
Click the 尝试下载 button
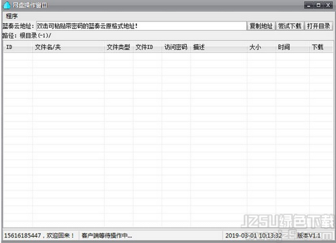(290, 26)
